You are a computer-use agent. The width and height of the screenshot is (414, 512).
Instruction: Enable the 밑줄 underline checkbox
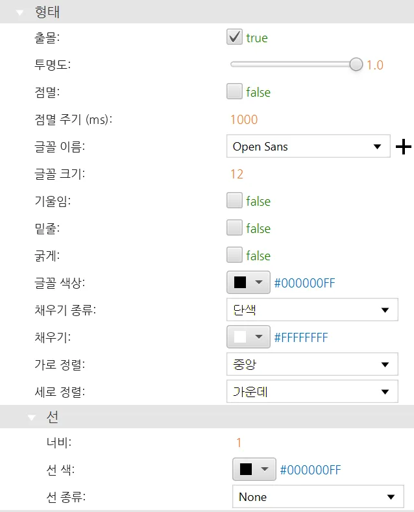[x=234, y=228]
